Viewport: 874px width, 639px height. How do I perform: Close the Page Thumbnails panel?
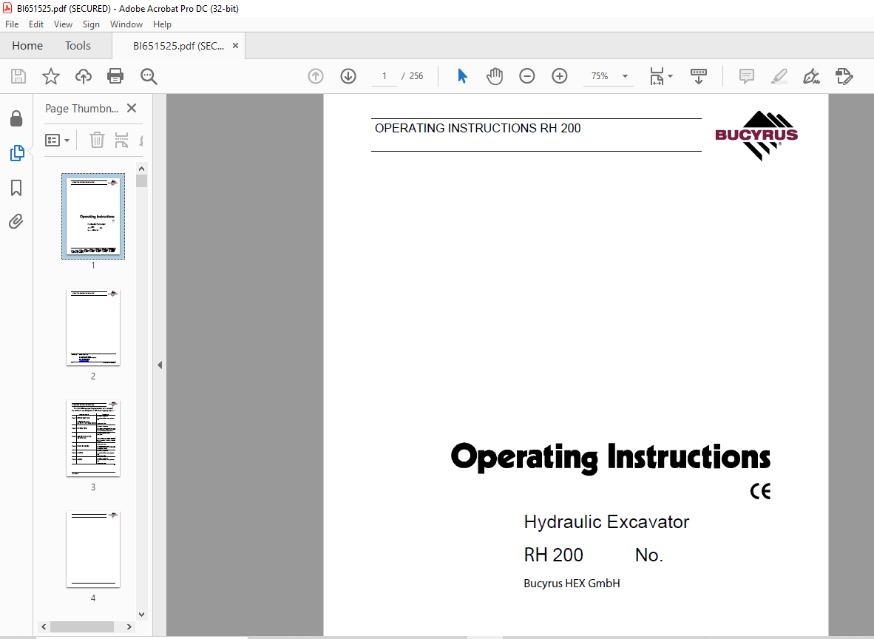(132, 108)
